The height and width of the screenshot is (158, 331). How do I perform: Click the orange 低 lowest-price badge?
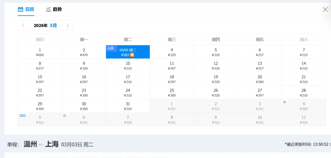132,55
